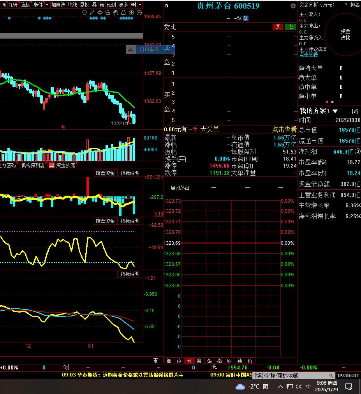
Task: Click 点击查看 under 主力持仓成本
Action: click(x=308, y=55)
